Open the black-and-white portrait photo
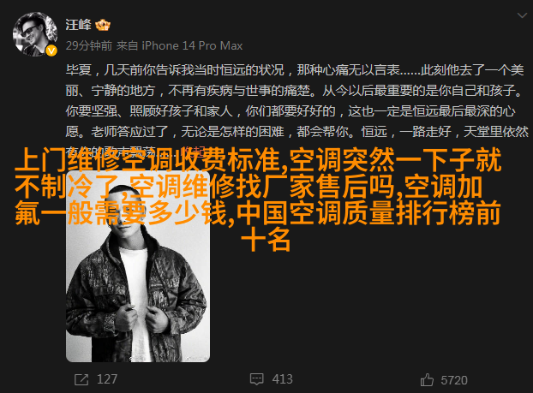Screen dimensions: 533x393 coord(138,266)
